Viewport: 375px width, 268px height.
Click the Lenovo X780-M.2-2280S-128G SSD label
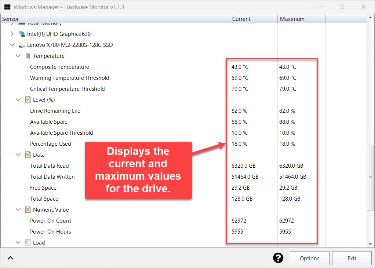coord(70,45)
